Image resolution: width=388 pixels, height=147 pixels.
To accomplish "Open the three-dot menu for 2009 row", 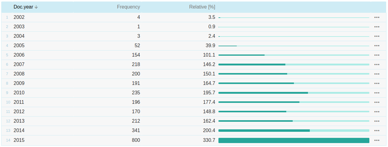I will coord(377,83).
